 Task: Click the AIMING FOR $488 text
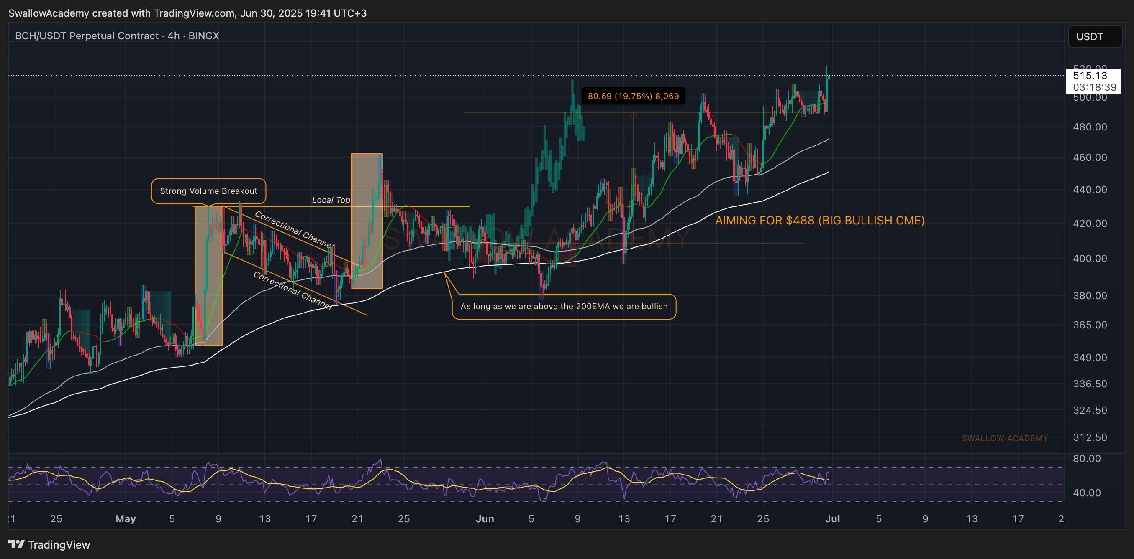click(x=820, y=220)
